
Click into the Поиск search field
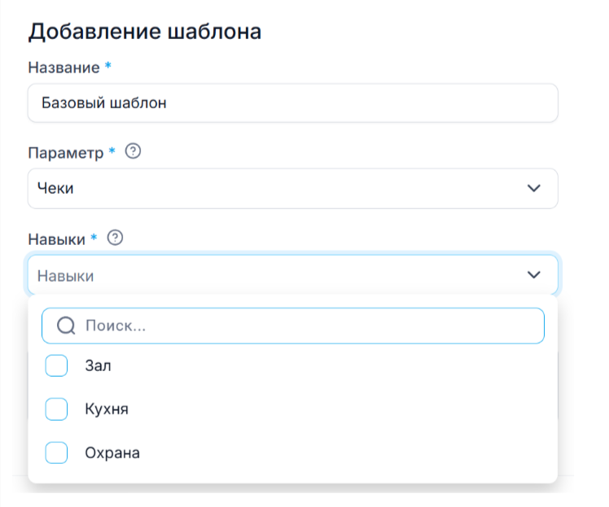tap(309, 326)
